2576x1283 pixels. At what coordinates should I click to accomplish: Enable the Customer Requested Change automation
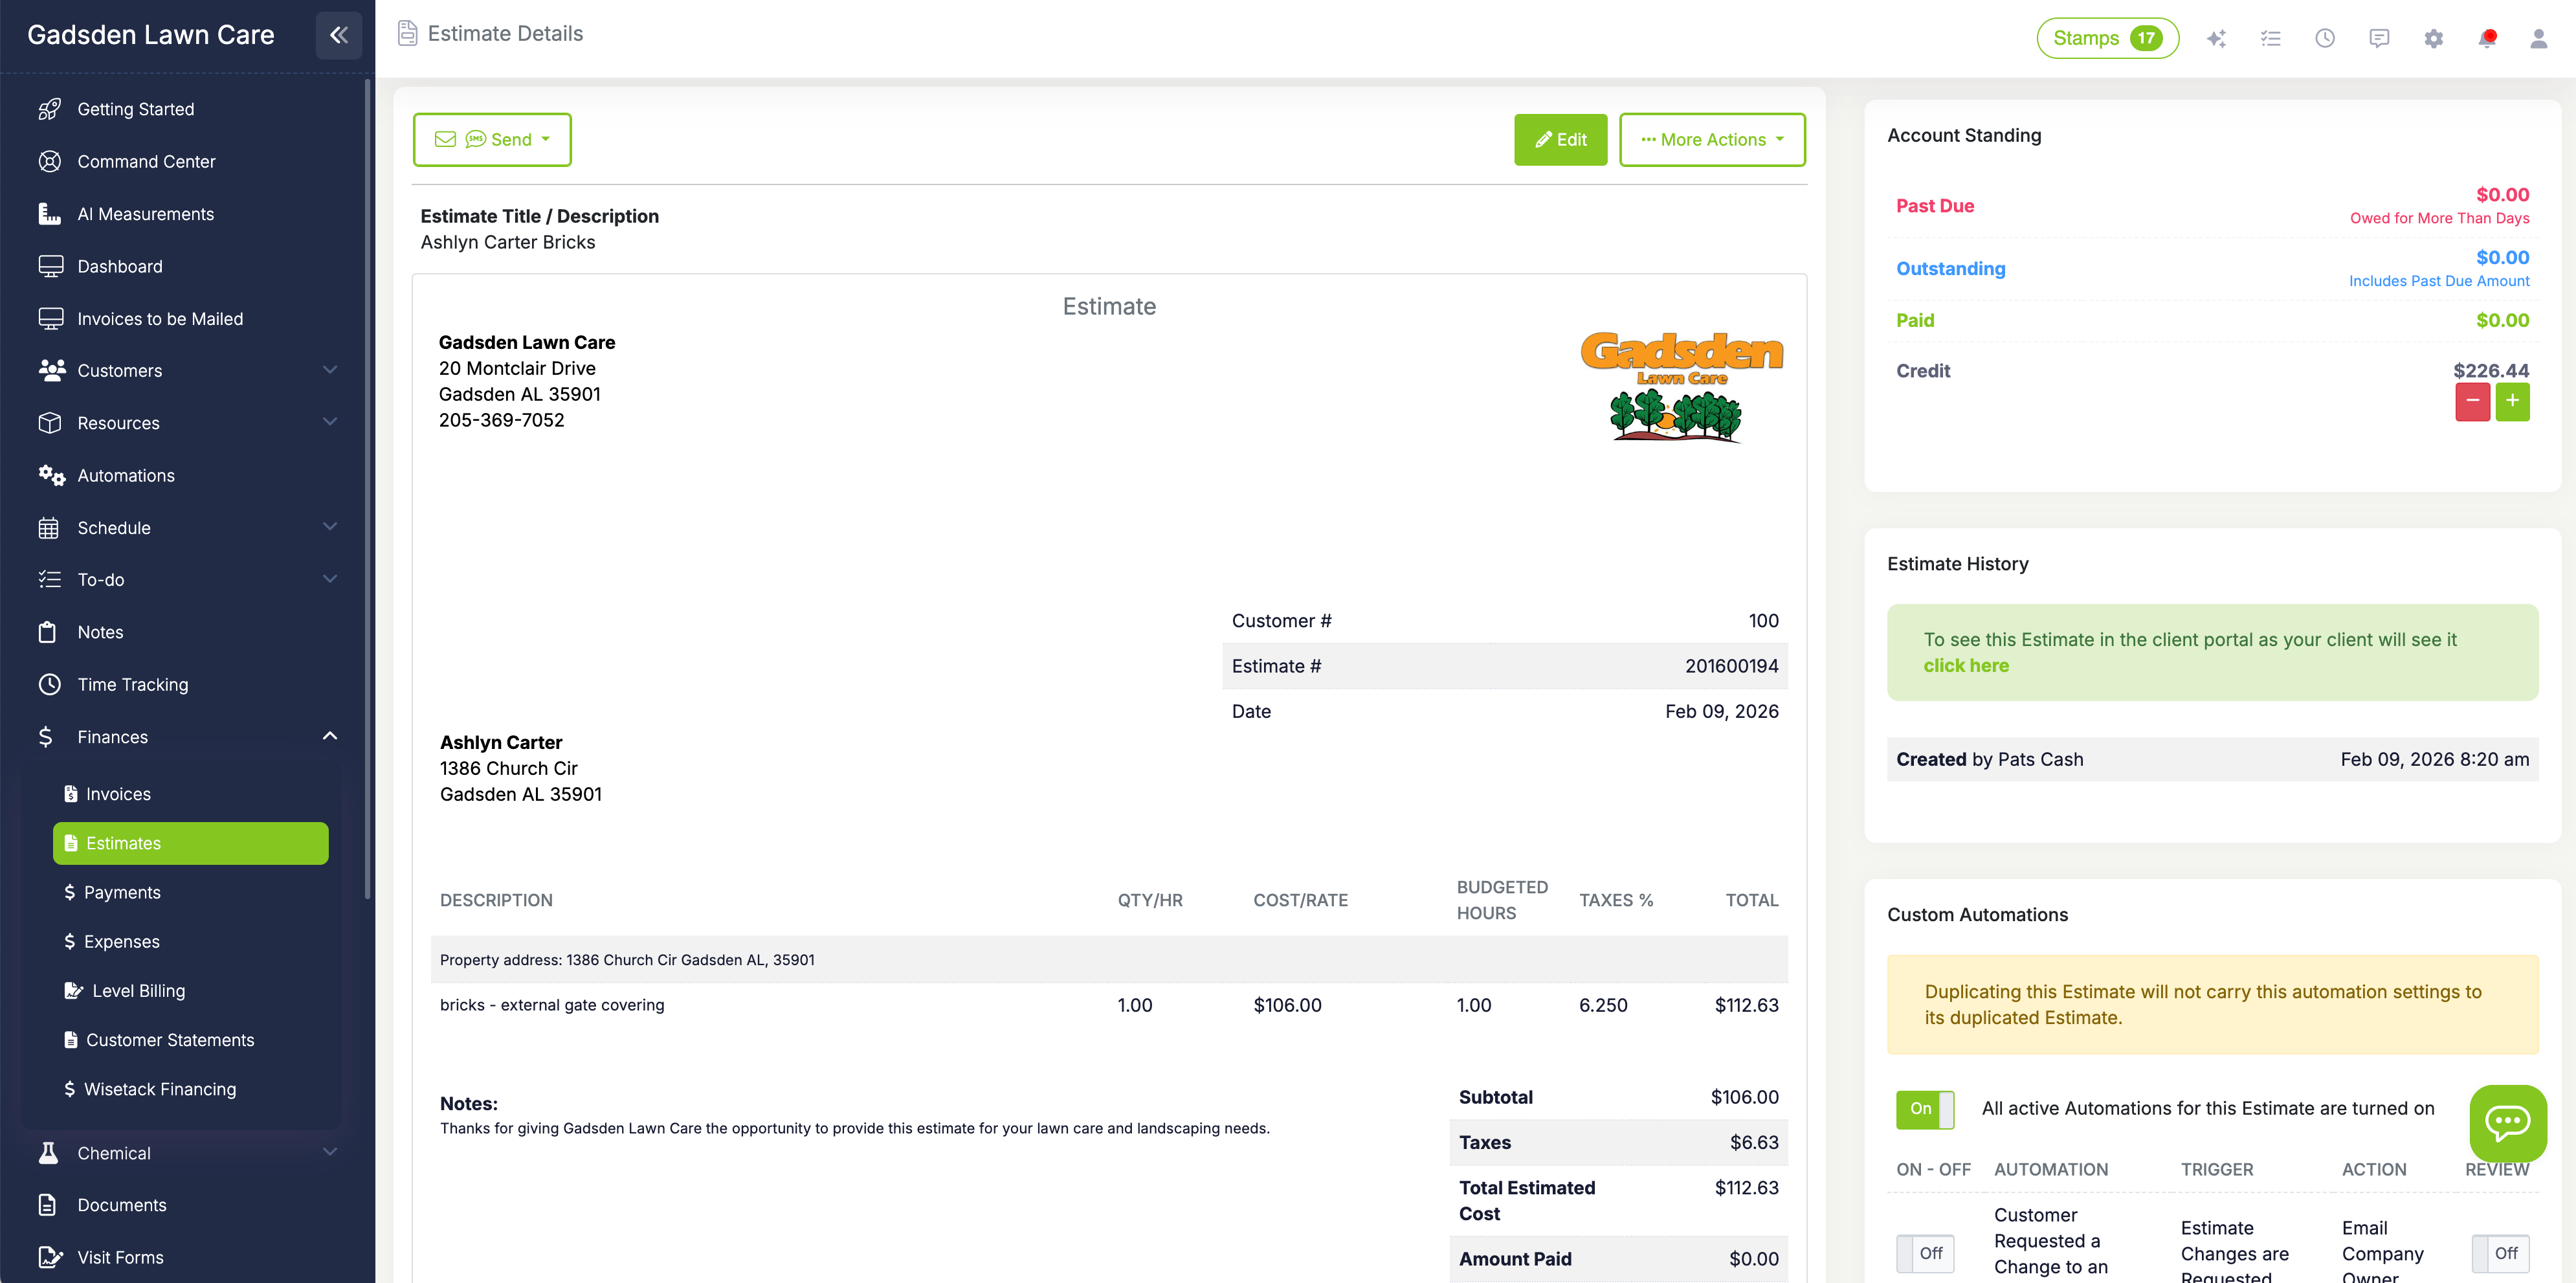coord(1925,1253)
